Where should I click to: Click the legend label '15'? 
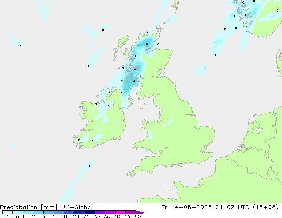66,216
